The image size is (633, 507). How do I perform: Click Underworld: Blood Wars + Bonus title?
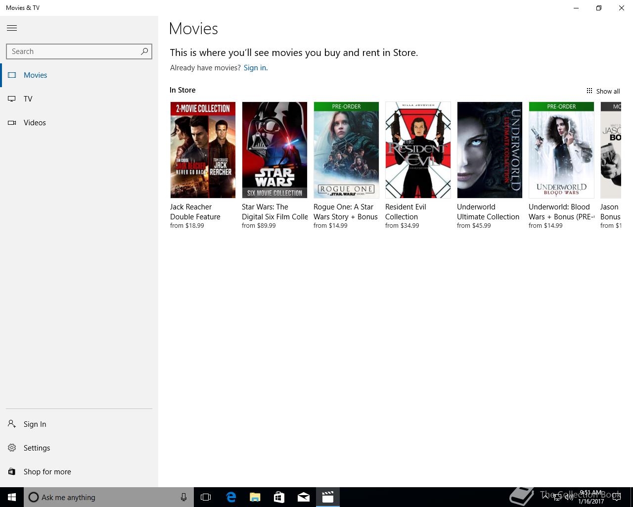tap(561, 212)
